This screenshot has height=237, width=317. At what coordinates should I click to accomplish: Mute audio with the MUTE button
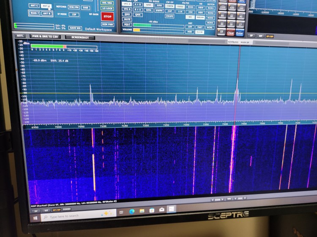(127, 19)
